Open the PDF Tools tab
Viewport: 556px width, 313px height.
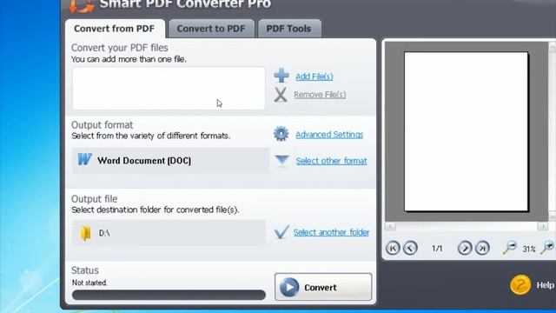click(x=289, y=29)
